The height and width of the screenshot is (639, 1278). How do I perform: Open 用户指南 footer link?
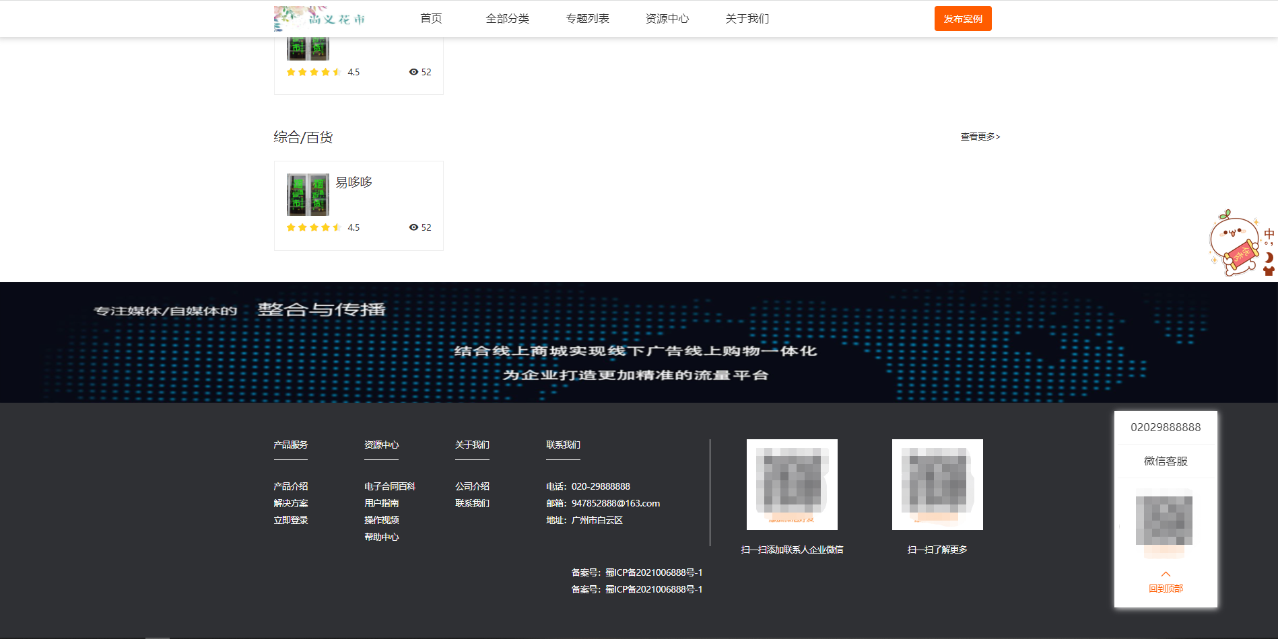[x=382, y=503]
